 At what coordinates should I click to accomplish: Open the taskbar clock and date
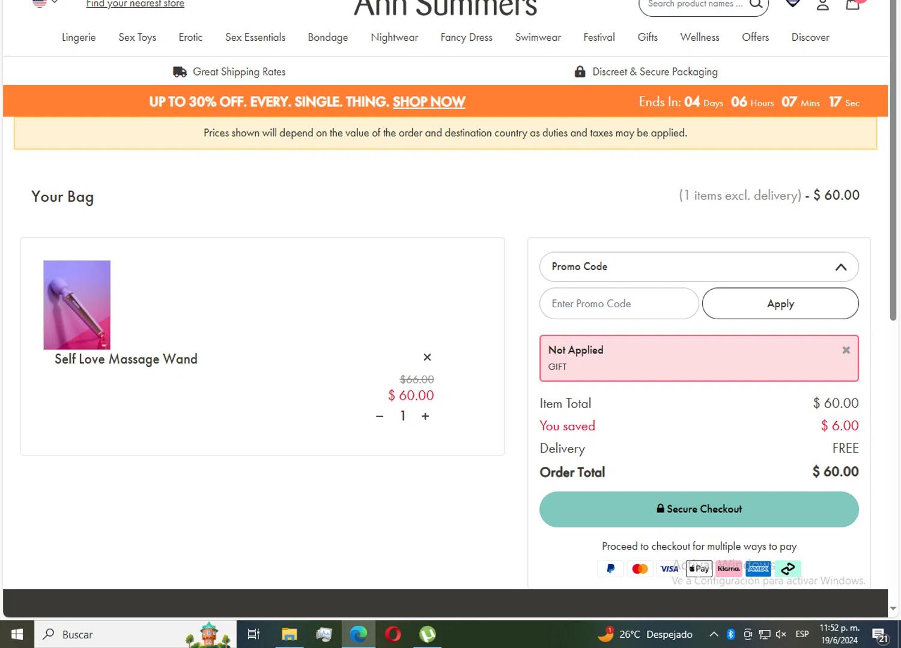[840, 634]
